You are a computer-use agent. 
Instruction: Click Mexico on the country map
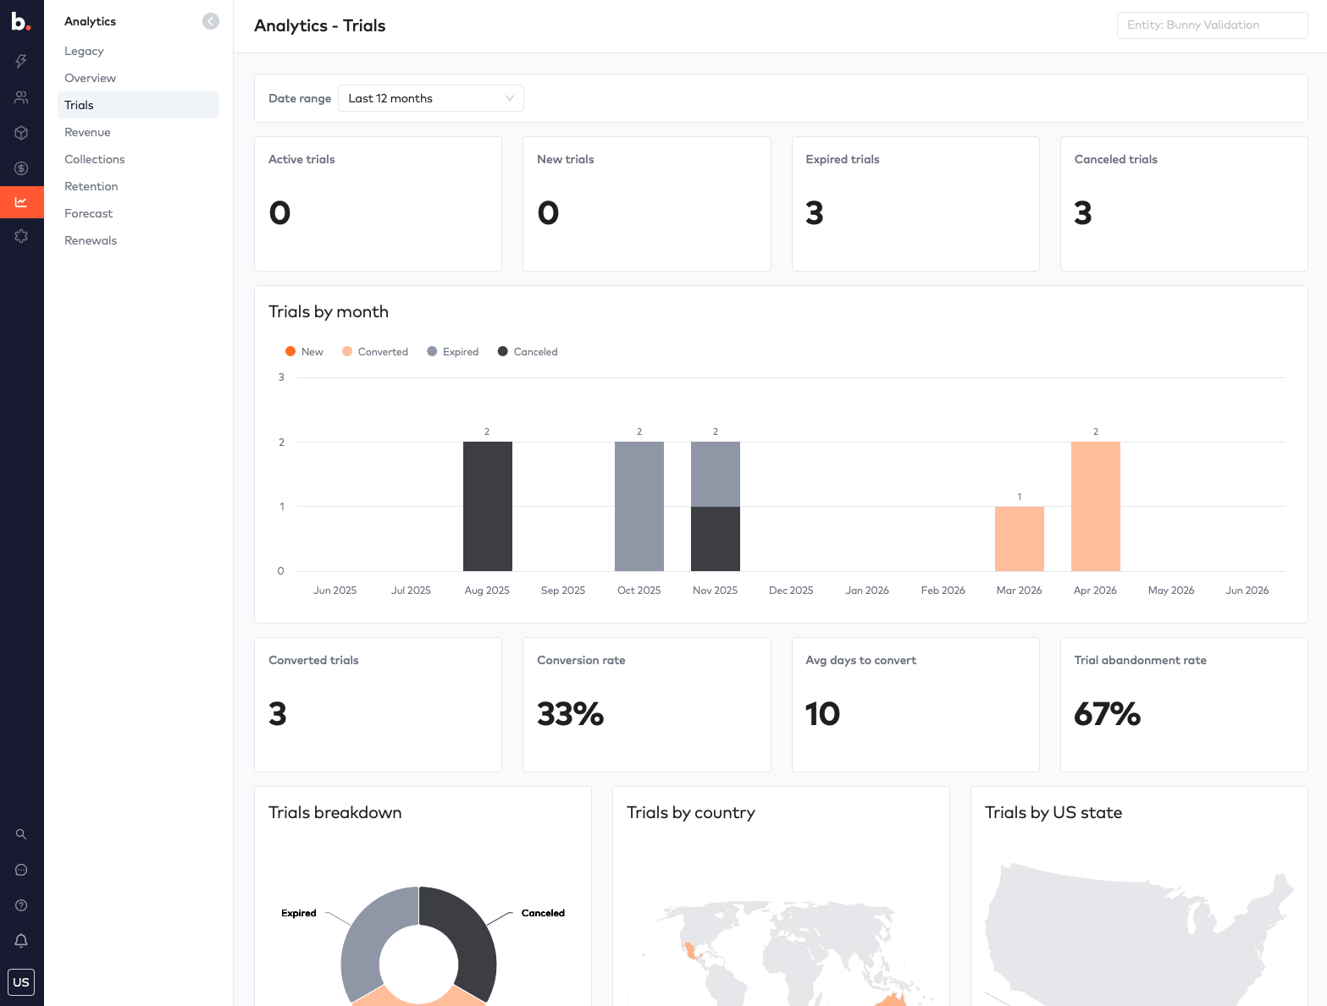point(690,951)
